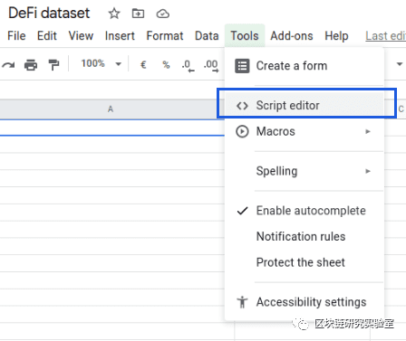
Task: Click the Last edit link
Action: [x=385, y=36]
